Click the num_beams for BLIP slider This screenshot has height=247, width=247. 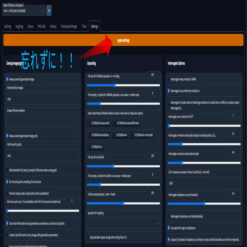point(204,126)
